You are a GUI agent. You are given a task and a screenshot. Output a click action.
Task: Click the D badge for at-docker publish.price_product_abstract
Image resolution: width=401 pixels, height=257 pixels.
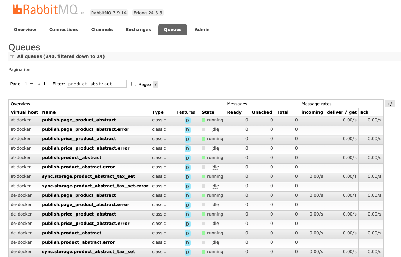click(187, 139)
